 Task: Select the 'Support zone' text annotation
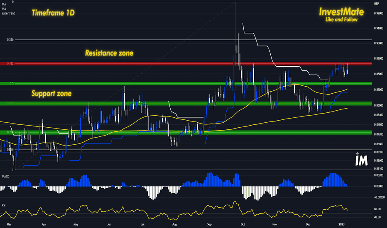[x=51, y=93]
